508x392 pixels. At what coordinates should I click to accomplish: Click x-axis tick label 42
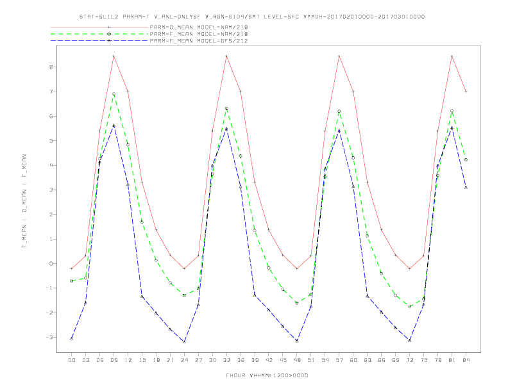(x=269, y=360)
